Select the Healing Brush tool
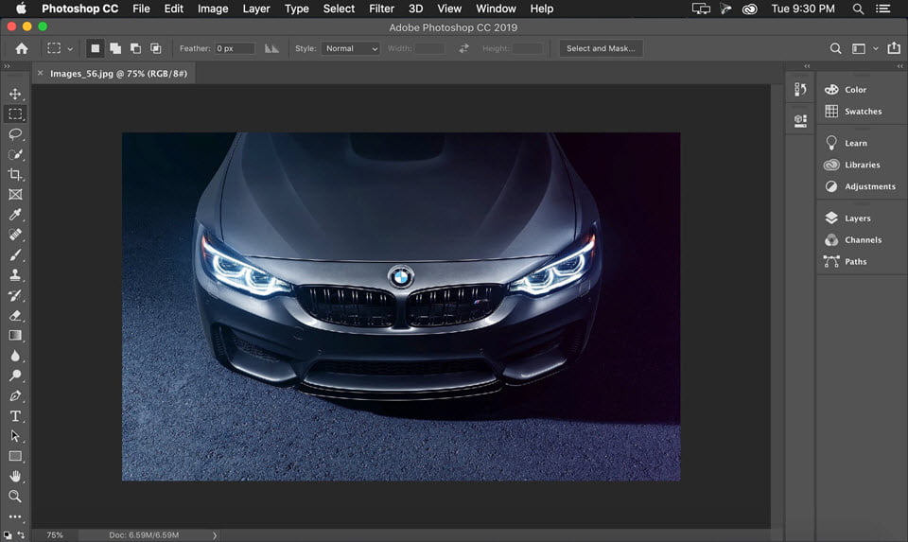The height and width of the screenshot is (542, 908). (15, 235)
